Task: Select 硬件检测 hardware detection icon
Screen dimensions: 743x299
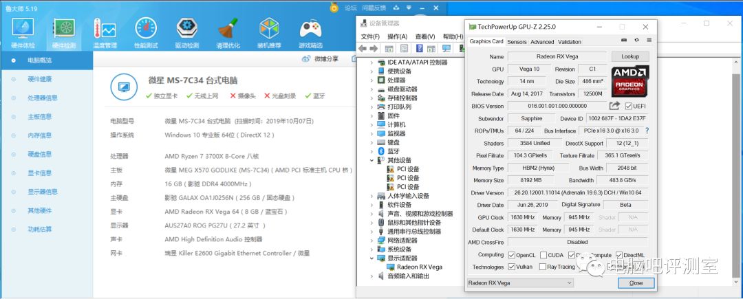Action: pyautogui.click(x=63, y=33)
